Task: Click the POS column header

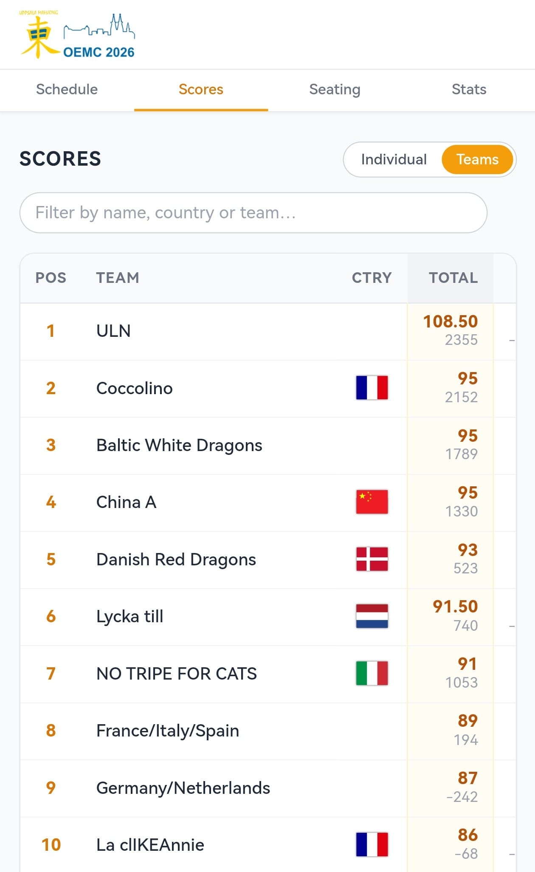Action: tap(51, 278)
